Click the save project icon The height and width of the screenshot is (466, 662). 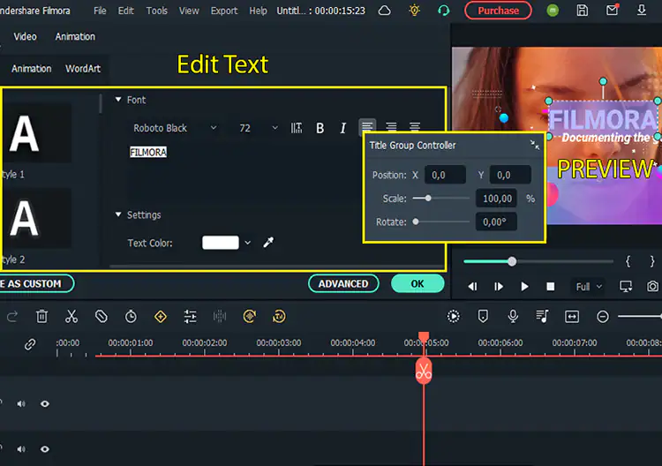click(x=583, y=11)
